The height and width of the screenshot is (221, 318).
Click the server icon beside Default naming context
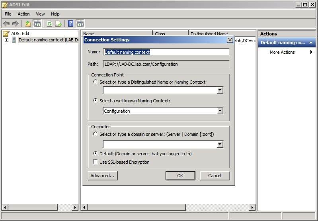point(14,40)
